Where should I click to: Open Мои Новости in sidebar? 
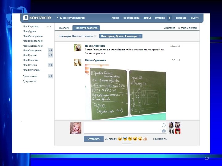pyautogui.click(x=30, y=60)
